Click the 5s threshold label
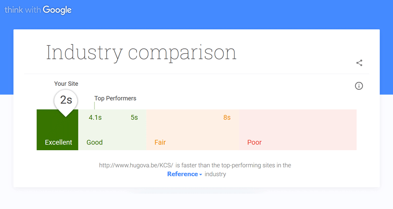 click(134, 118)
